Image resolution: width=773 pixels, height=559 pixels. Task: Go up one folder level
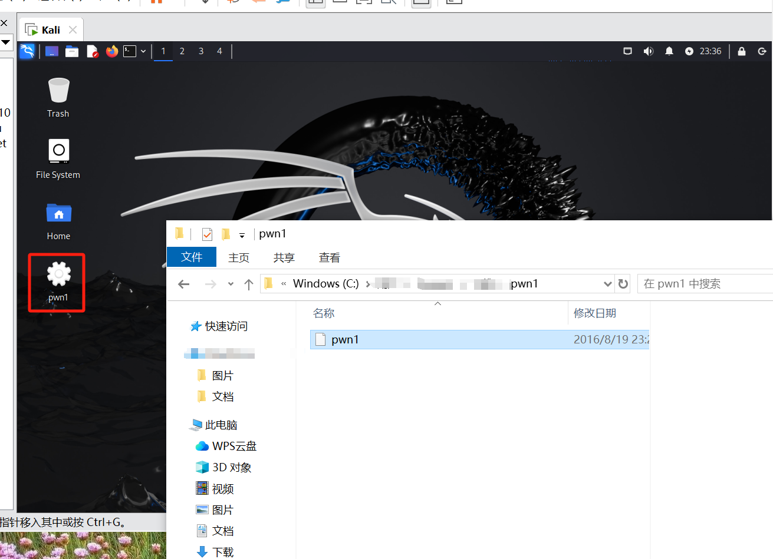point(249,284)
